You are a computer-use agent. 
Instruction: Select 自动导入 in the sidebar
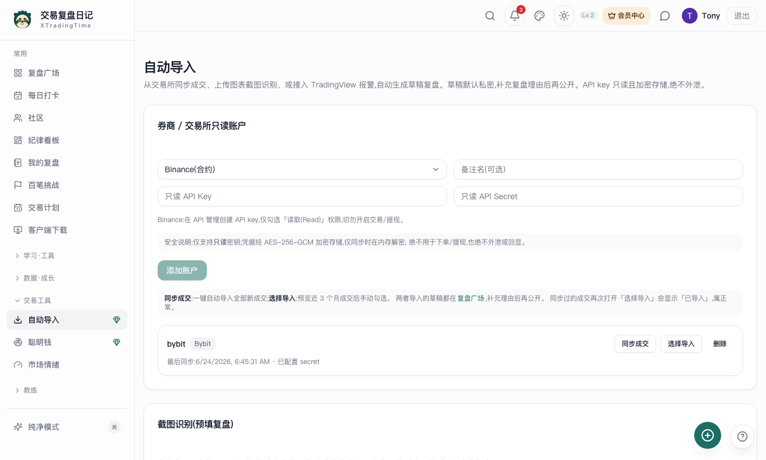(67, 320)
